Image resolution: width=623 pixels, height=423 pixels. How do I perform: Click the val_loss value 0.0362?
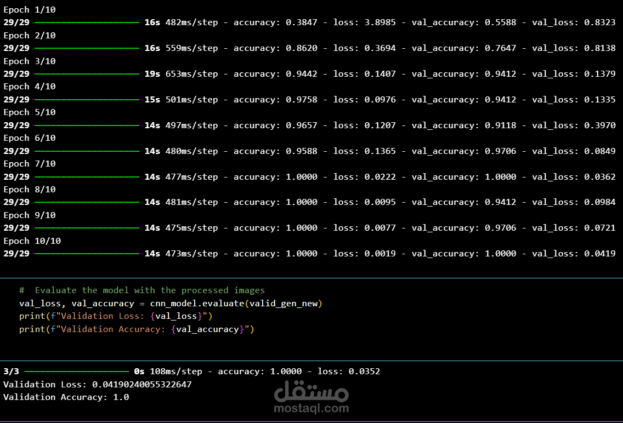600,176
